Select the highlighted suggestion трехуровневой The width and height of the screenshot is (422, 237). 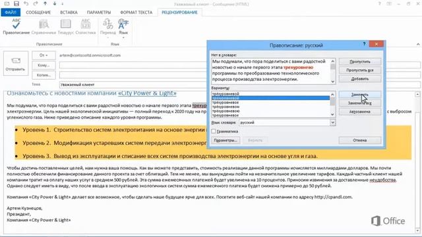click(x=270, y=98)
